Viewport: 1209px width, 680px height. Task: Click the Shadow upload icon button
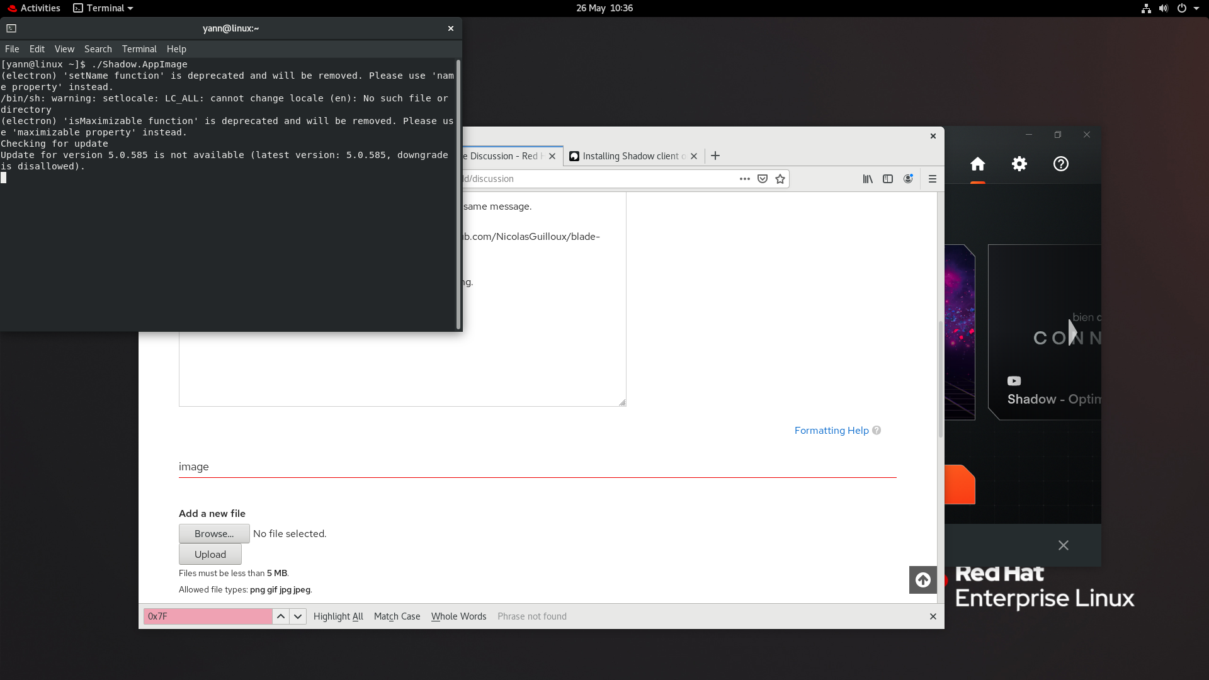pyautogui.click(x=922, y=579)
